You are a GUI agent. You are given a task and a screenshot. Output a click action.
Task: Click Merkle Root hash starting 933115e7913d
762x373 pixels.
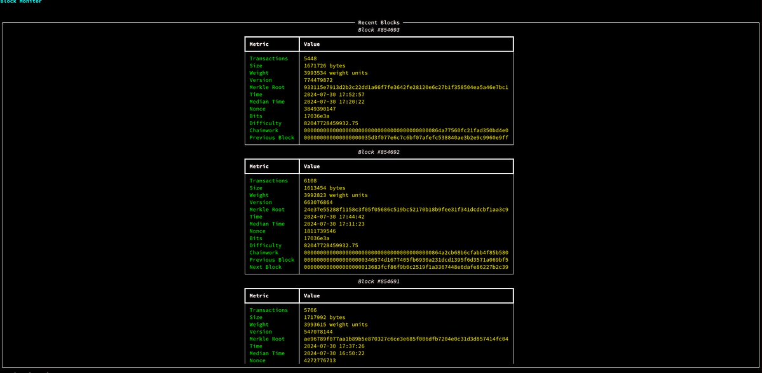405,87
